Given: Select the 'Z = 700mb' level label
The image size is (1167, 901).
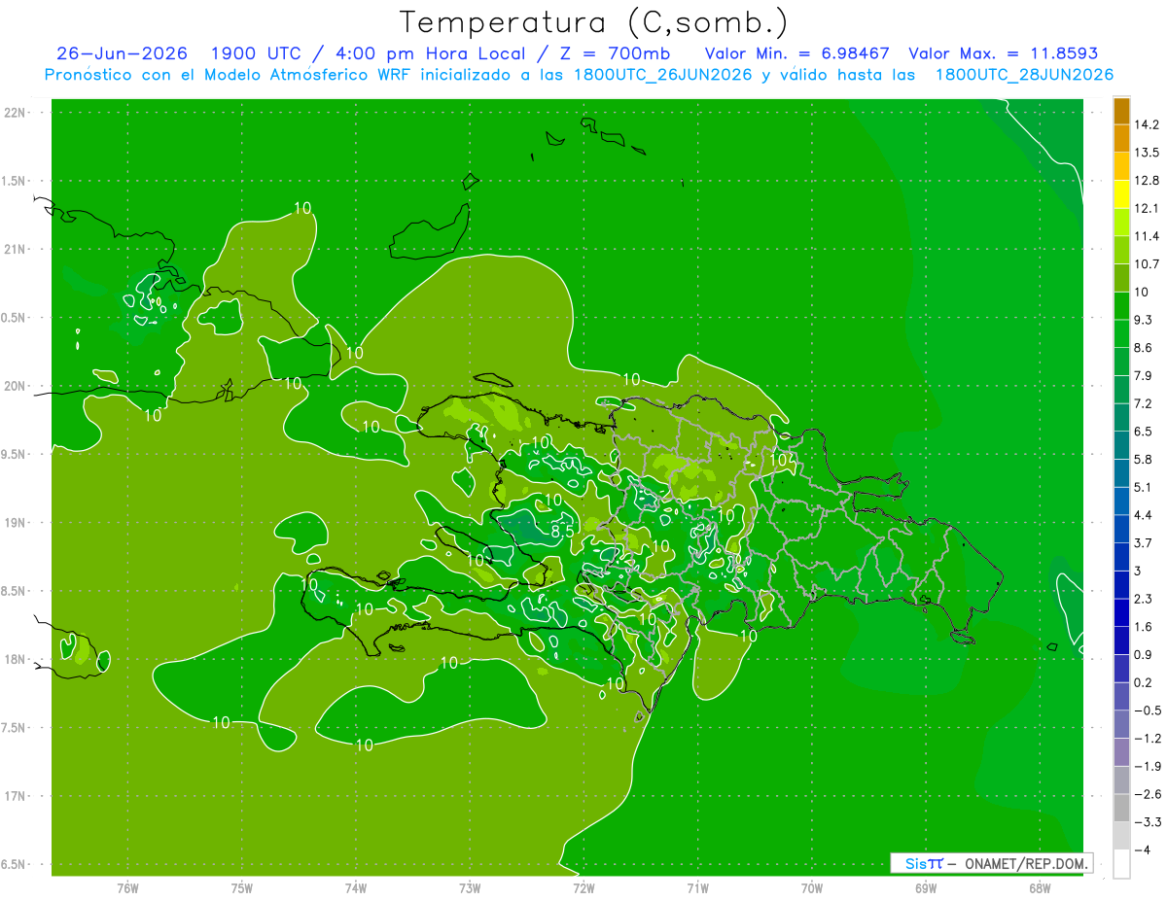Looking at the screenshot, I should click(615, 53).
